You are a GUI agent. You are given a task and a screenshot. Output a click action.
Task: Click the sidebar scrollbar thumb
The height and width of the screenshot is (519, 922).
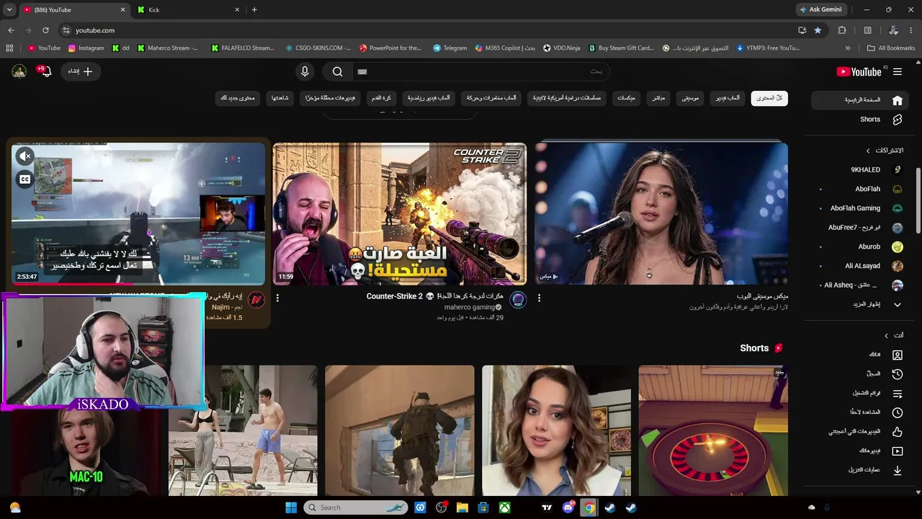(x=918, y=200)
